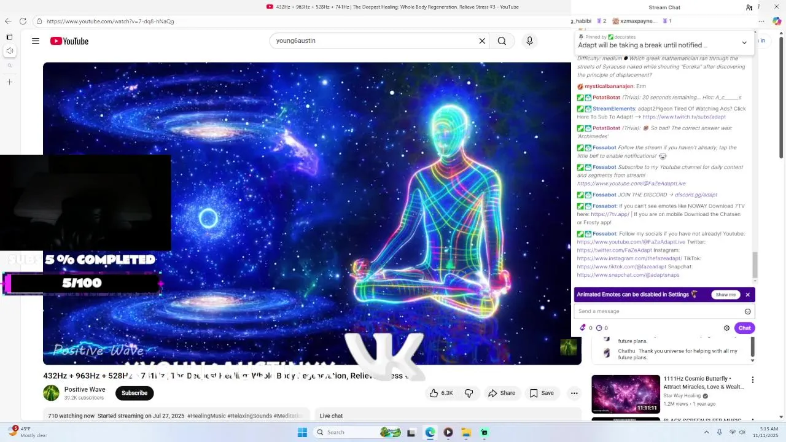
Task: Click the #HealingMusic hashtag
Action: point(206,416)
